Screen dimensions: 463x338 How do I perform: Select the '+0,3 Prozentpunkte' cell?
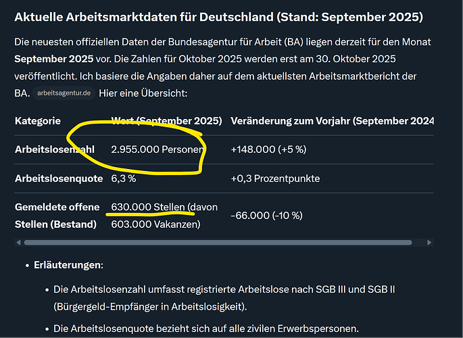pyautogui.click(x=275, y=178)
